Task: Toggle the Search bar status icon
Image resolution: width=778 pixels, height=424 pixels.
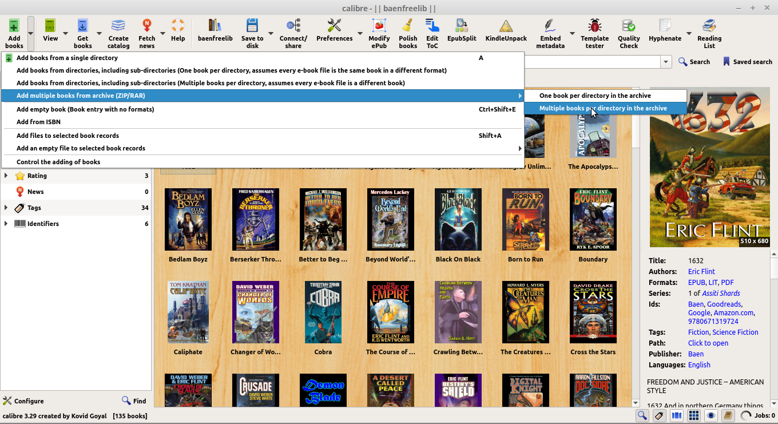Action: click(642, 416)
